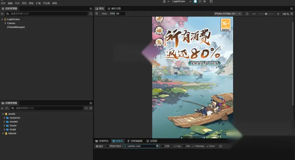
Task: Switch to the 动画编辑器 animation editor tab
Action: coord(135,141)
